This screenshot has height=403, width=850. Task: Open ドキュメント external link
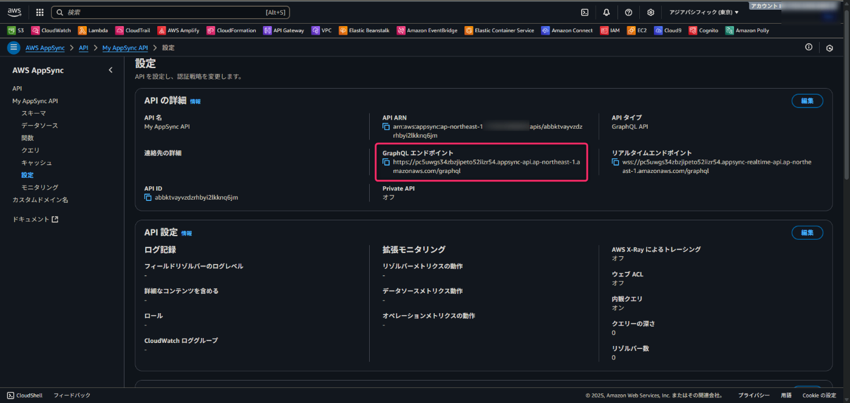[35, 219]
